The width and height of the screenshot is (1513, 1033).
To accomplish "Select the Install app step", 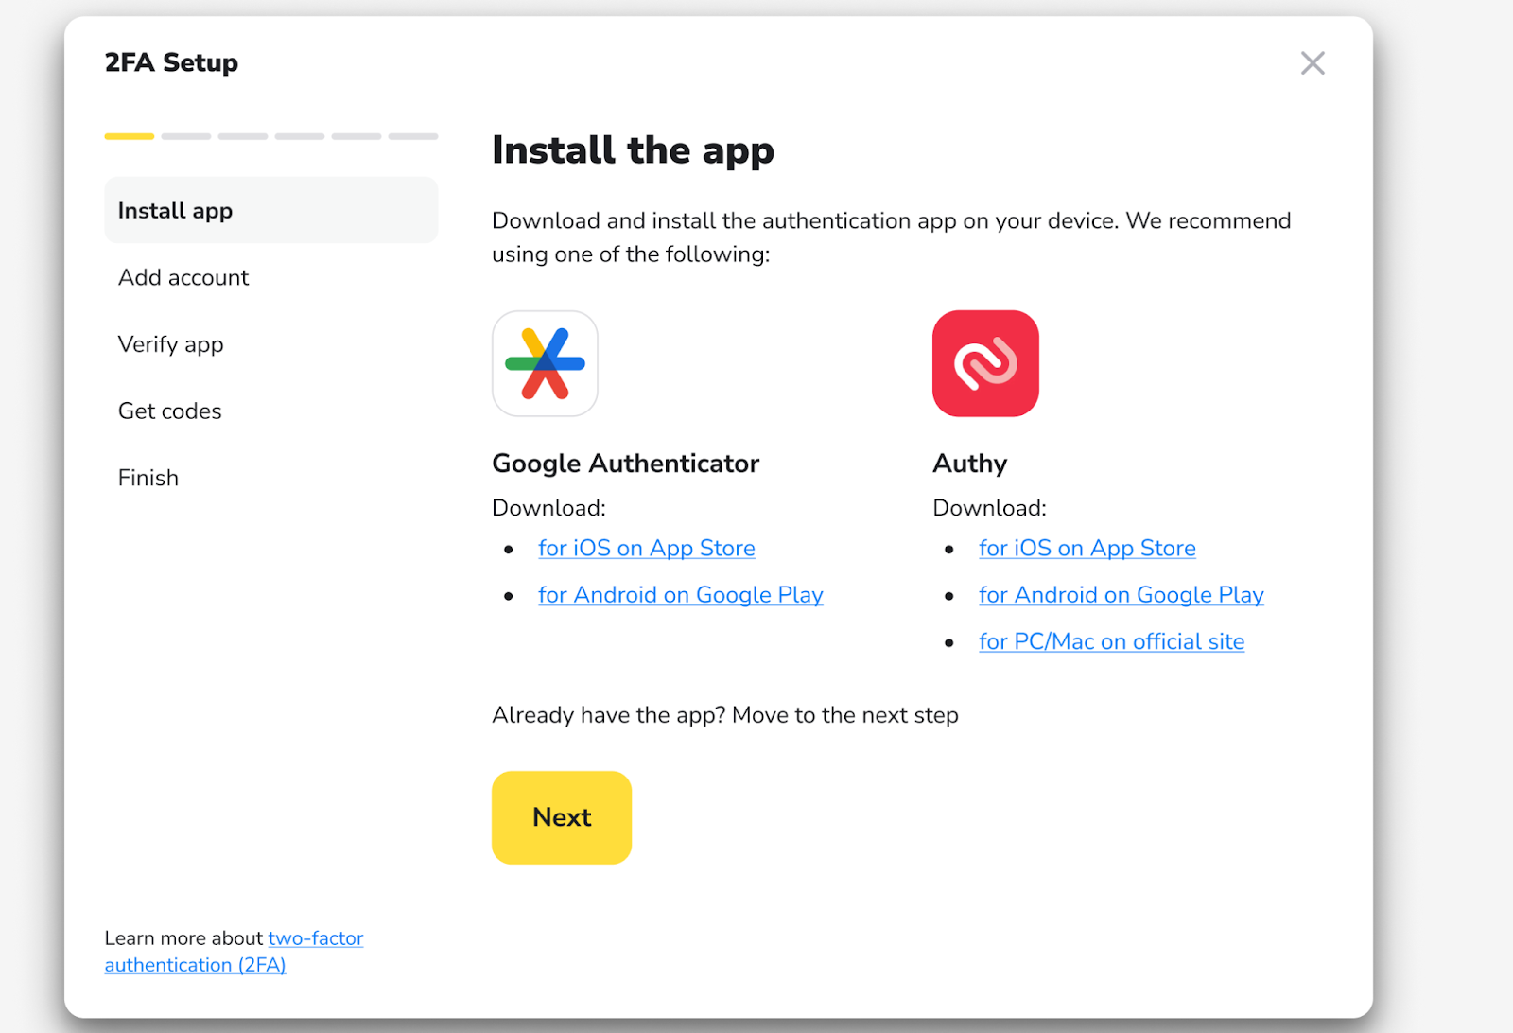I will point(271,210).
